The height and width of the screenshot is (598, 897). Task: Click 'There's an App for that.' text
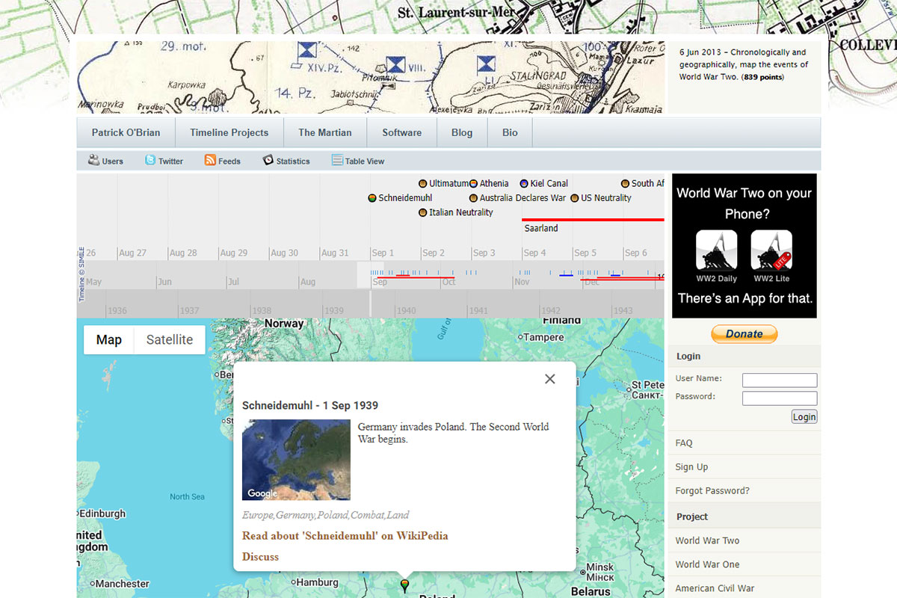point(745,298)
